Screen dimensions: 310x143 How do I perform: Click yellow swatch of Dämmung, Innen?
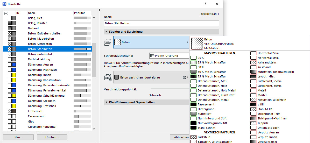pos(14,75)
